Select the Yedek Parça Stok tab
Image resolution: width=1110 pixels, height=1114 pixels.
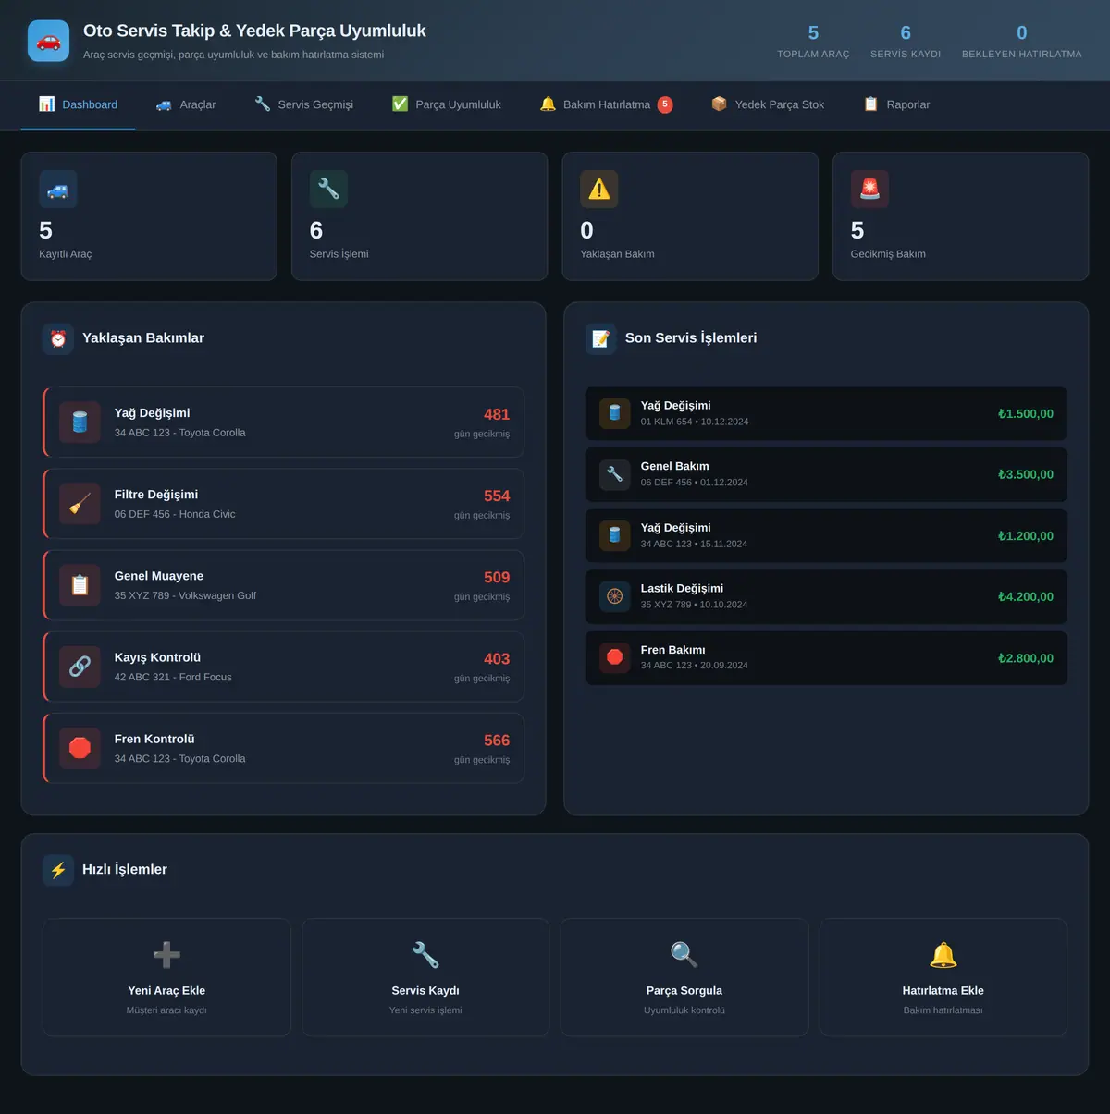768,104
